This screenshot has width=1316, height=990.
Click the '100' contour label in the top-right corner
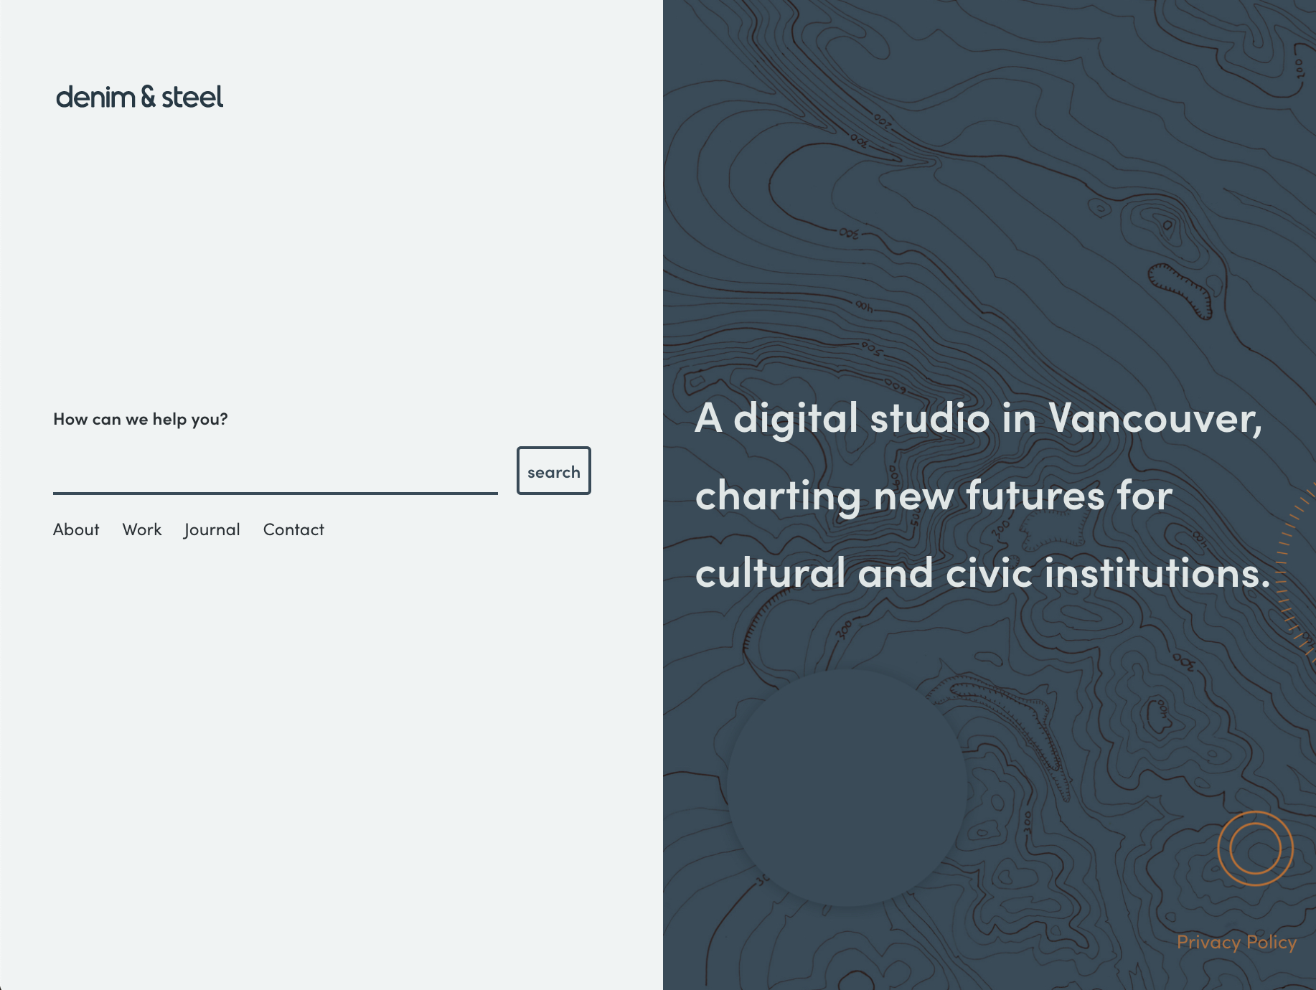1299,69
